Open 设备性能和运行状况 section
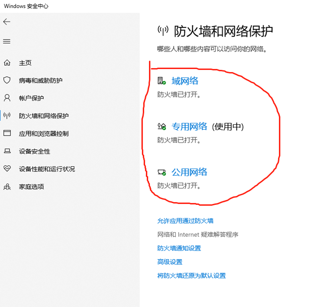Image resolution: width=314 pixels, height=307 pixels. [x=47, y=169]
